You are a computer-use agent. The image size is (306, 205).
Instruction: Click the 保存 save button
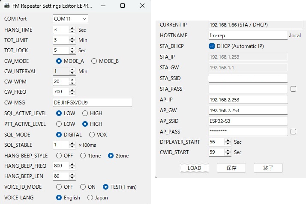coord(231,168)
